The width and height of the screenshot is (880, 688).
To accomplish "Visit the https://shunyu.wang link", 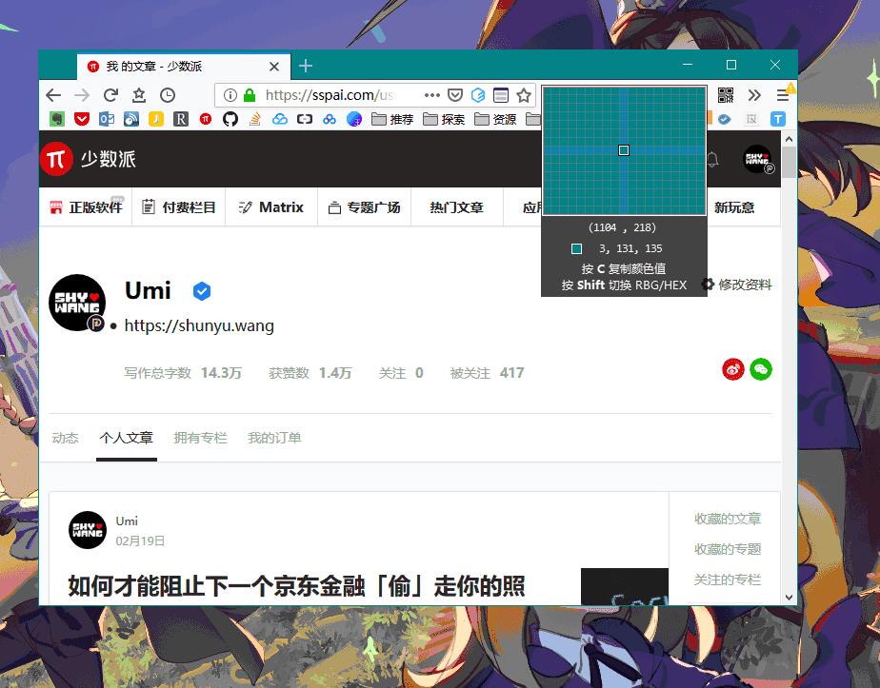I will [x=199, y=325].
